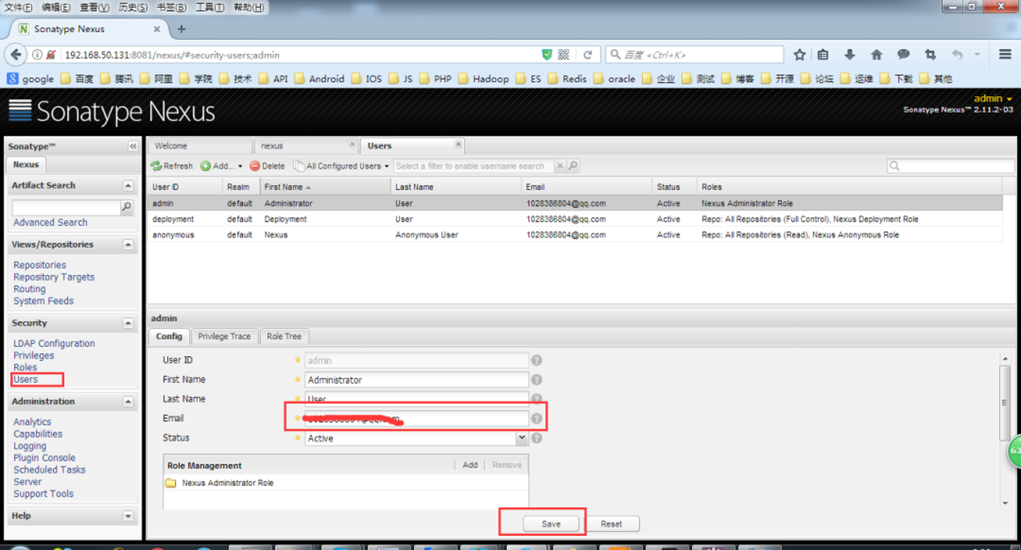
Task: Click the Refresh toolbar button
Action: tap(172, 166)
